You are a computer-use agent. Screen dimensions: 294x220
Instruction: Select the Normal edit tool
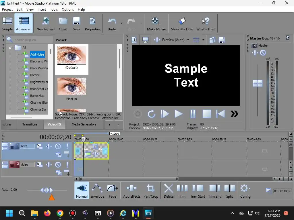coord(82,190)
